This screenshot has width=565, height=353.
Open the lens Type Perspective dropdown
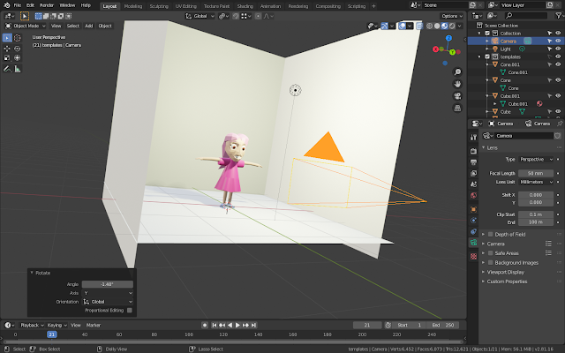click(x=536, y=159)
